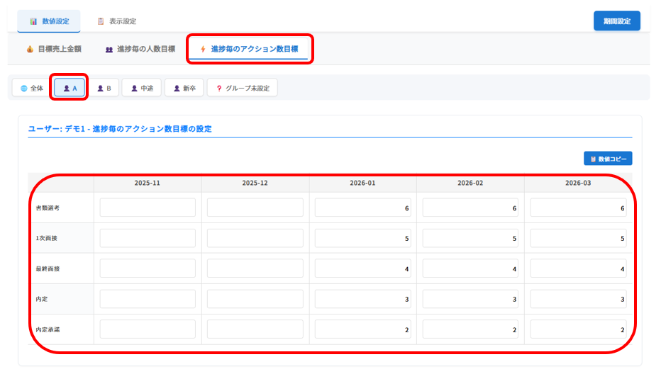The height and width of the screenshot is (374, 661).
Task: Click the 書類選考 field for 2025-11
Action: 148,208
